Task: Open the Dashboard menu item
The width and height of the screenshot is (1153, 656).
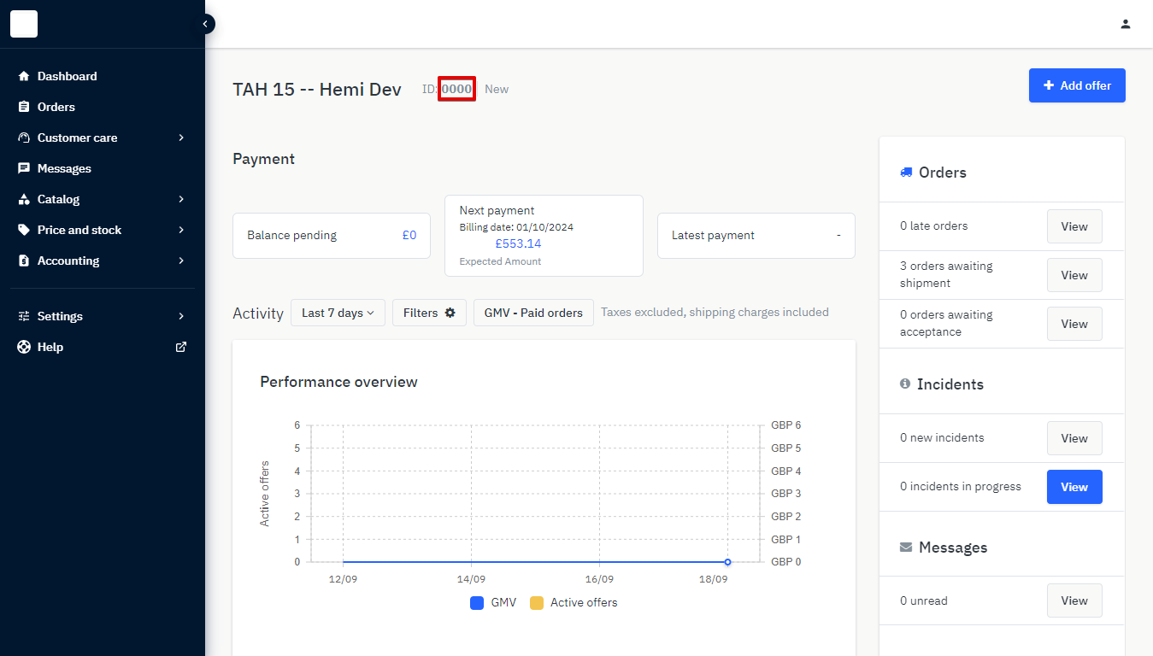Action: click(103, 76)
